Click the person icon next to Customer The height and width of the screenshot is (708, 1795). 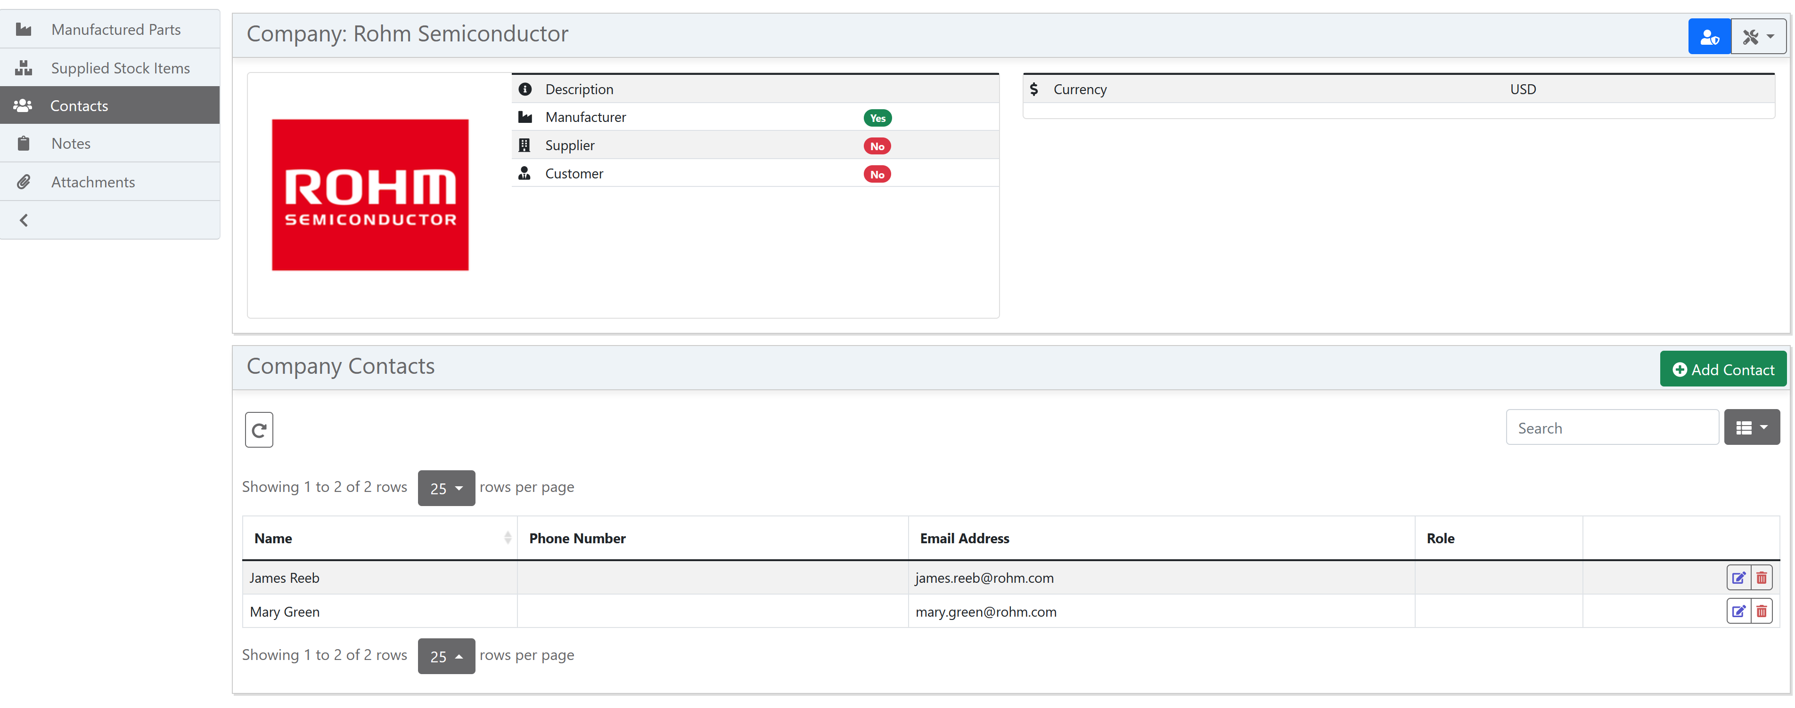coord(525,173)
